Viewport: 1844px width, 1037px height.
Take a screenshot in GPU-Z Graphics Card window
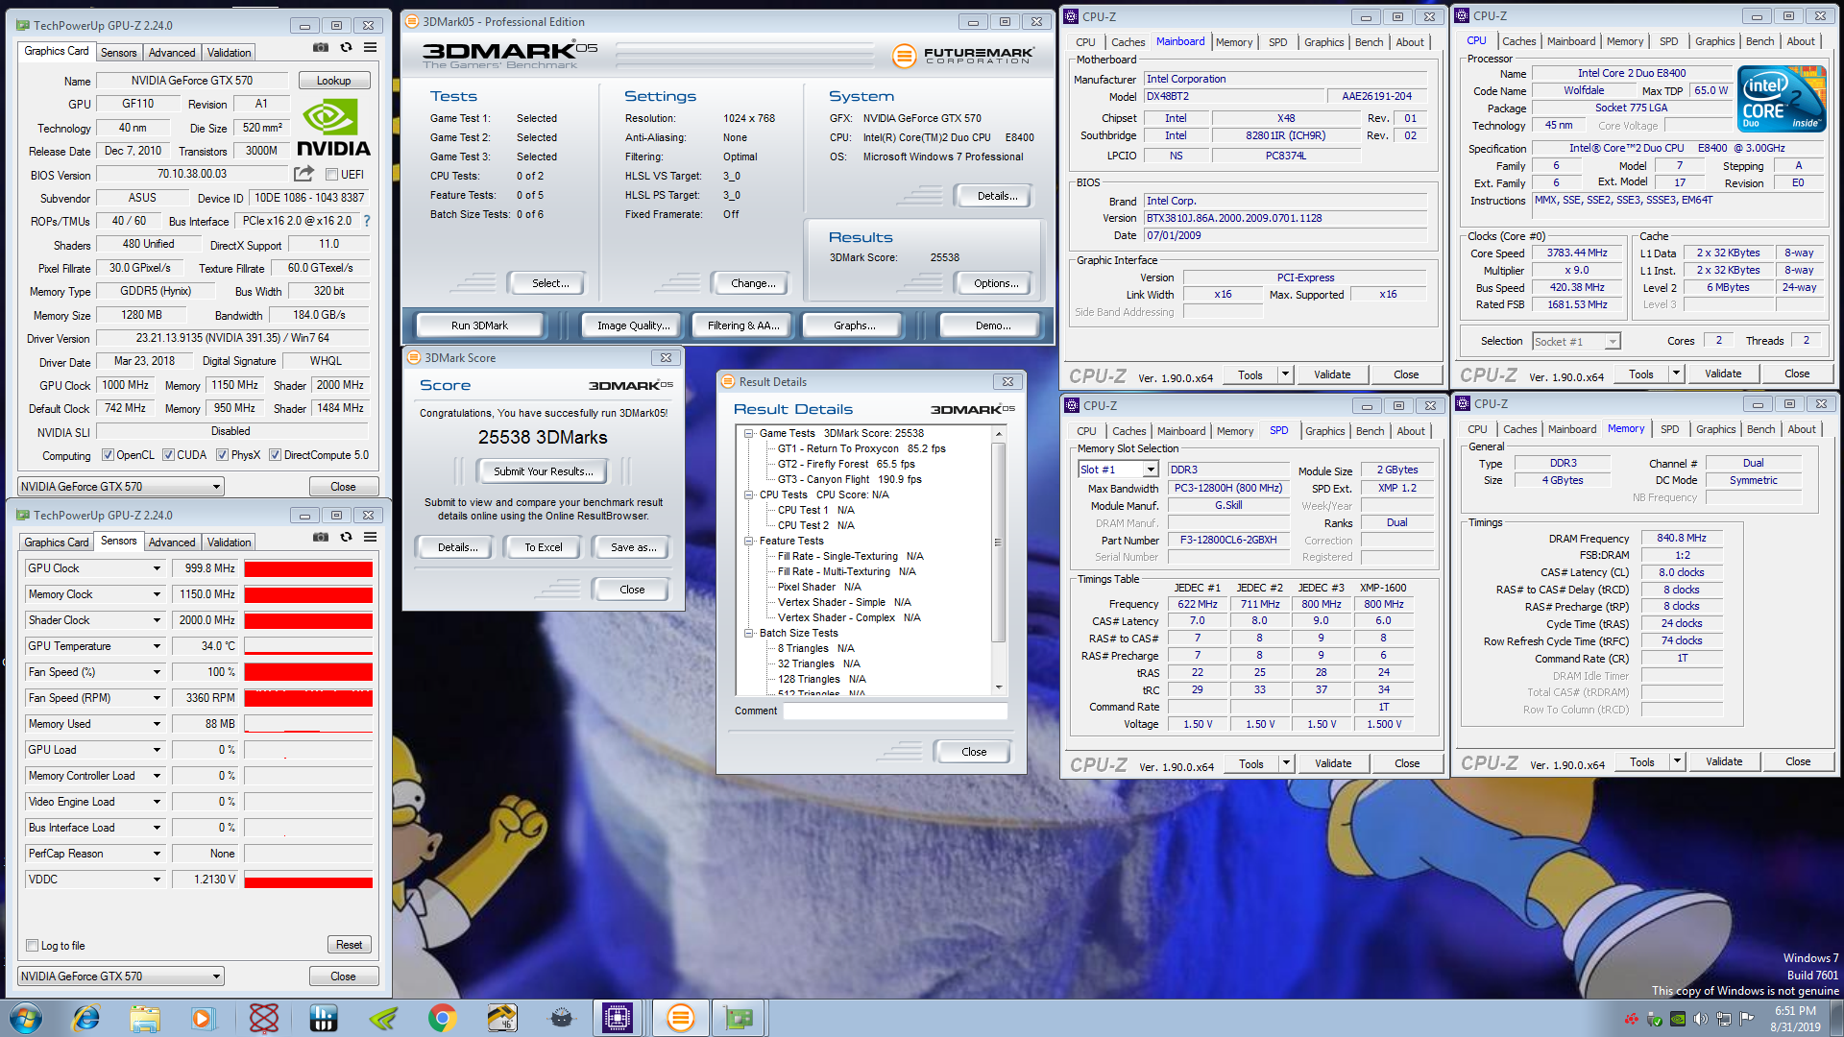[x=321, y=47]
